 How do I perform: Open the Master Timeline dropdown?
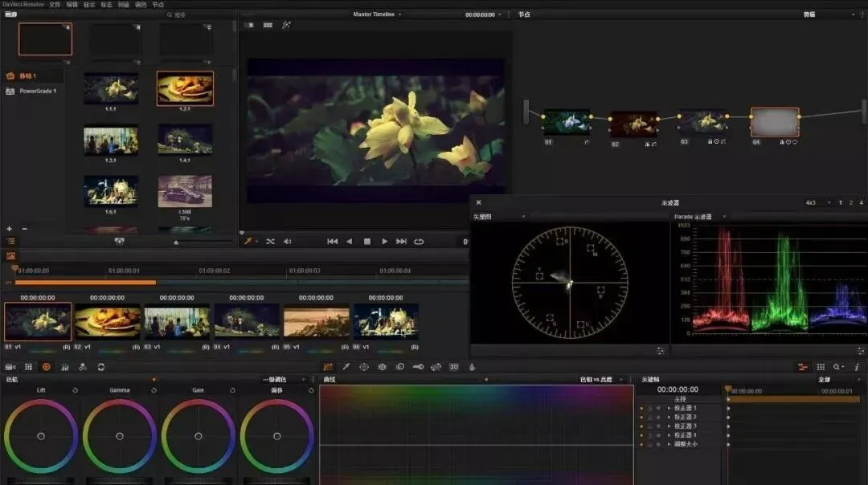click(378, 14)
